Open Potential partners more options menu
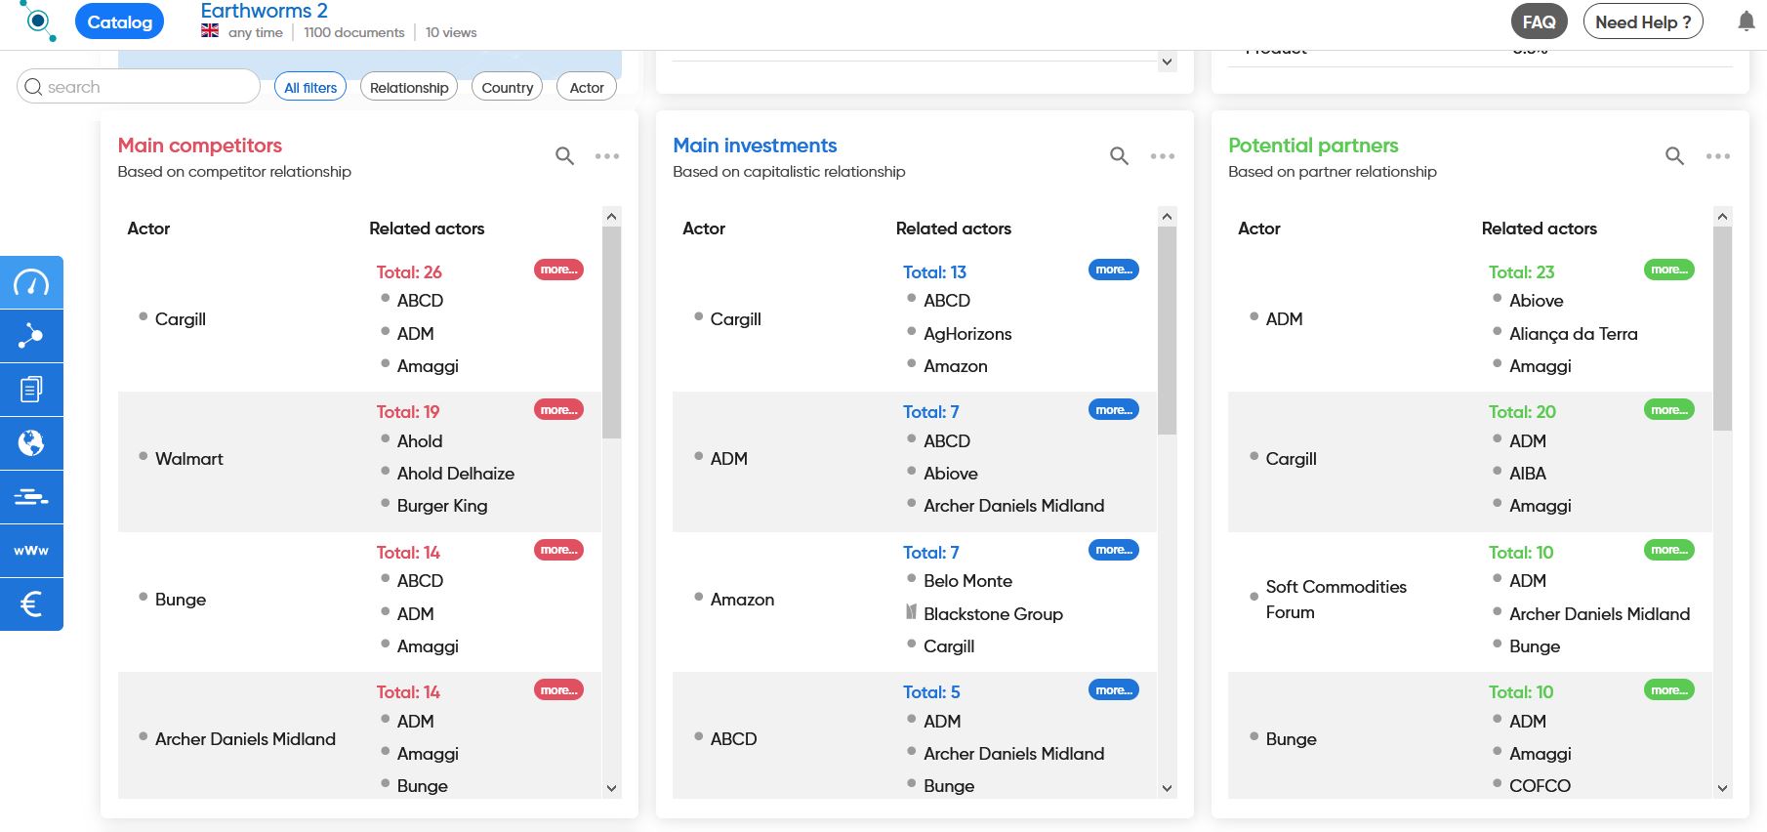Image resolution: width=1767 pixels, height=832 pixels. tap(1718, 156)
